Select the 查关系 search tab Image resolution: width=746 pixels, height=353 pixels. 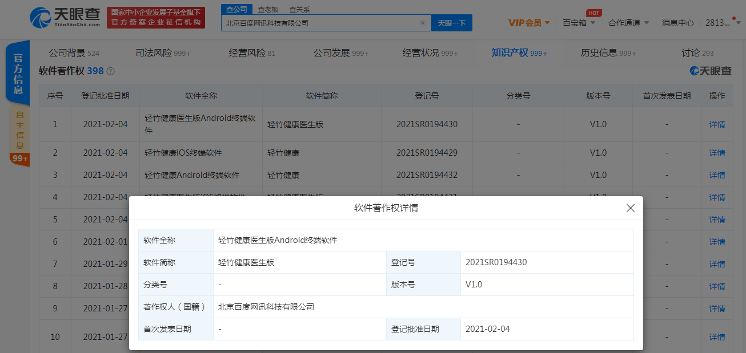[x=299, y=9]
